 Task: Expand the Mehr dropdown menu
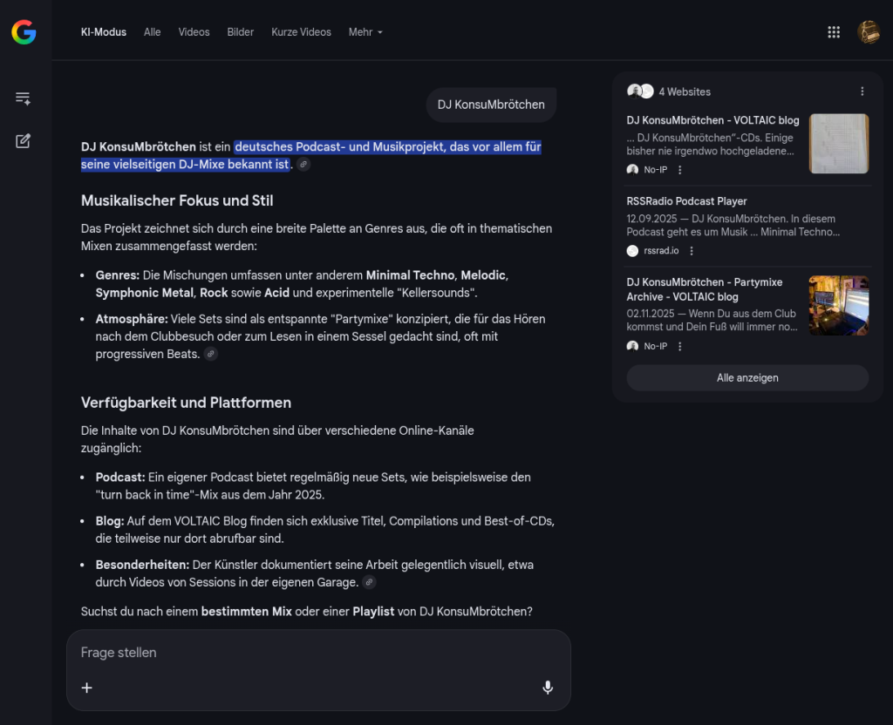(365, 32)
